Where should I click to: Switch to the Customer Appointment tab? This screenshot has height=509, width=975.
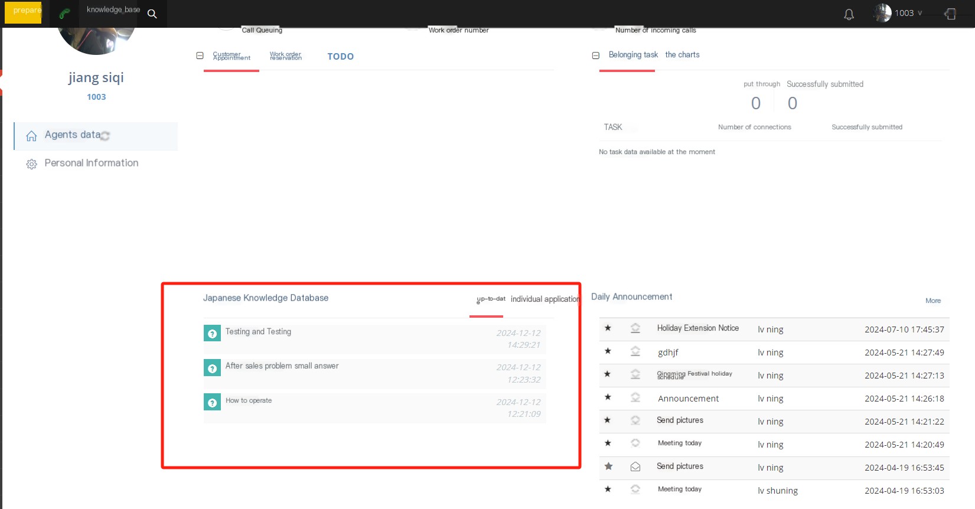click(231, 56)
